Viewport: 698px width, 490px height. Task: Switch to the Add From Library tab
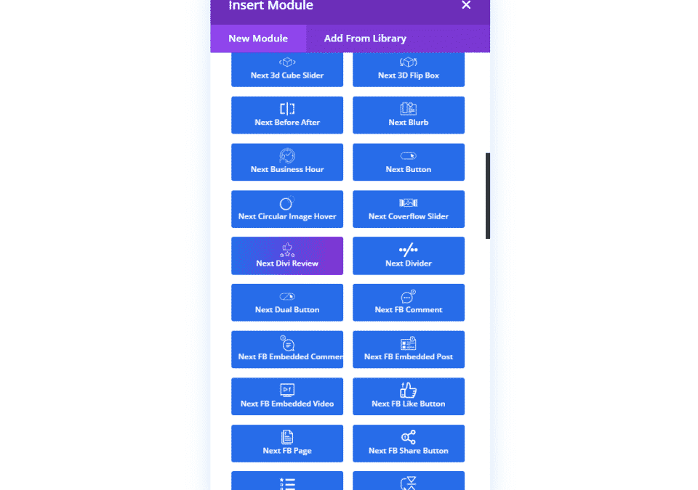click(365, 38)
